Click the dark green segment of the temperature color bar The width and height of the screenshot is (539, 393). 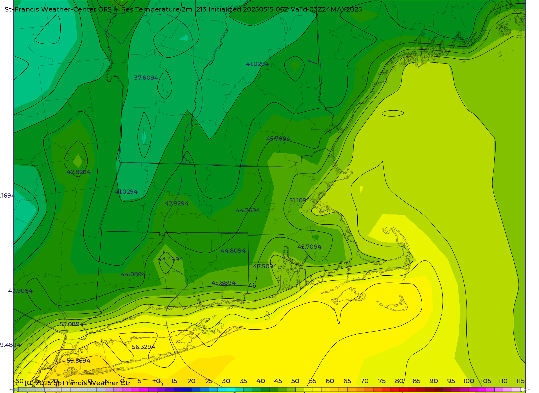point(265,390)
